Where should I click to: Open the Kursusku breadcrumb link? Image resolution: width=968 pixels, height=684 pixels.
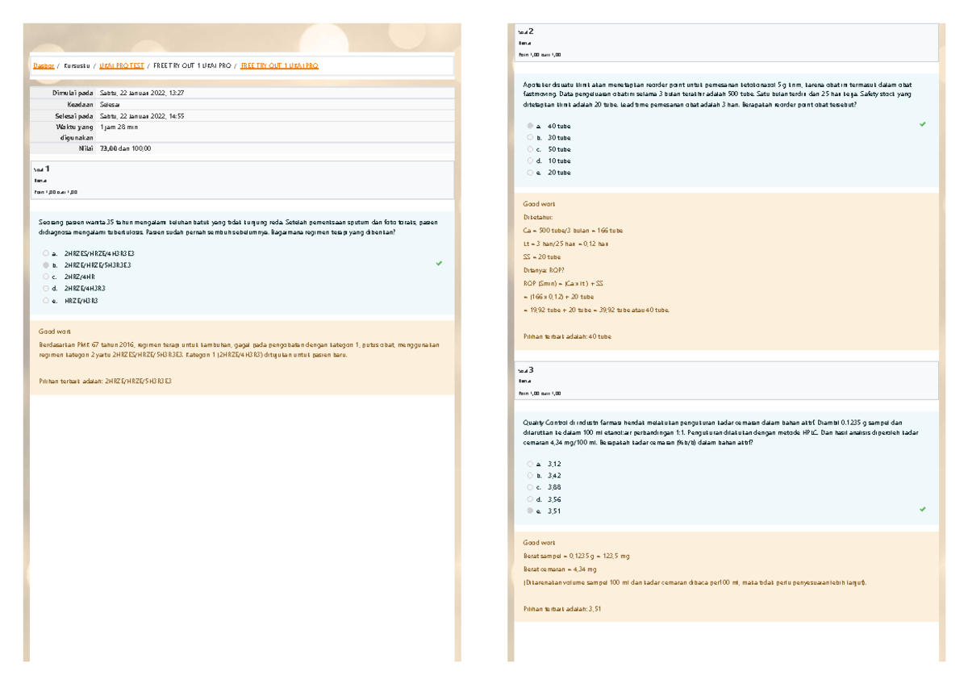75,64
